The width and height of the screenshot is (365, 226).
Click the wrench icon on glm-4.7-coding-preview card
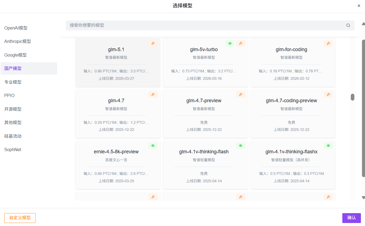coord(328,94)
